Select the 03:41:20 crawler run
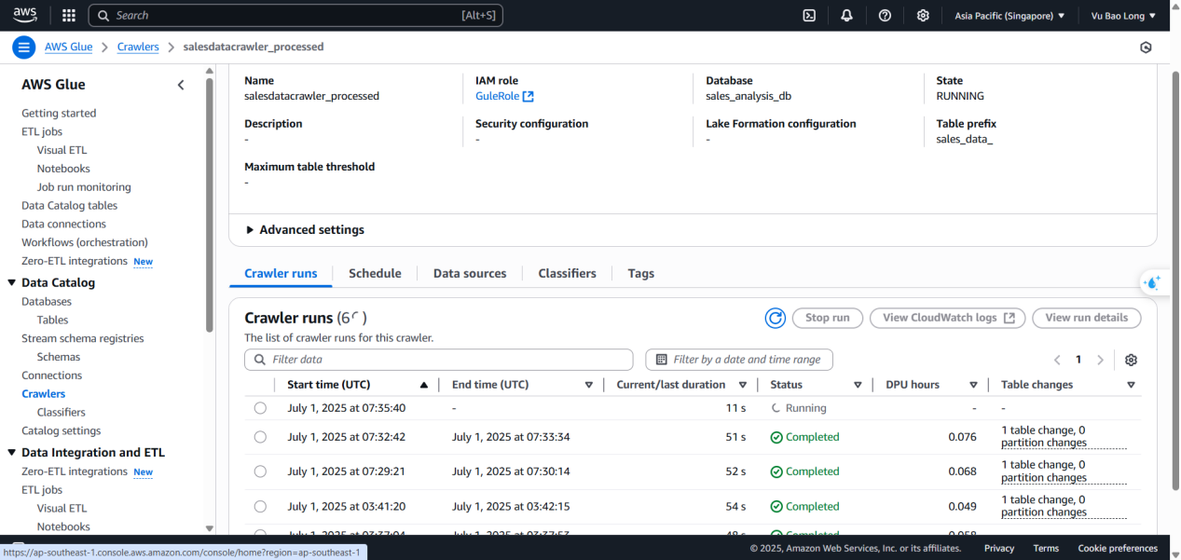Image resolution: width=1181 pixels, height=560 pixels. click(260, 507)
